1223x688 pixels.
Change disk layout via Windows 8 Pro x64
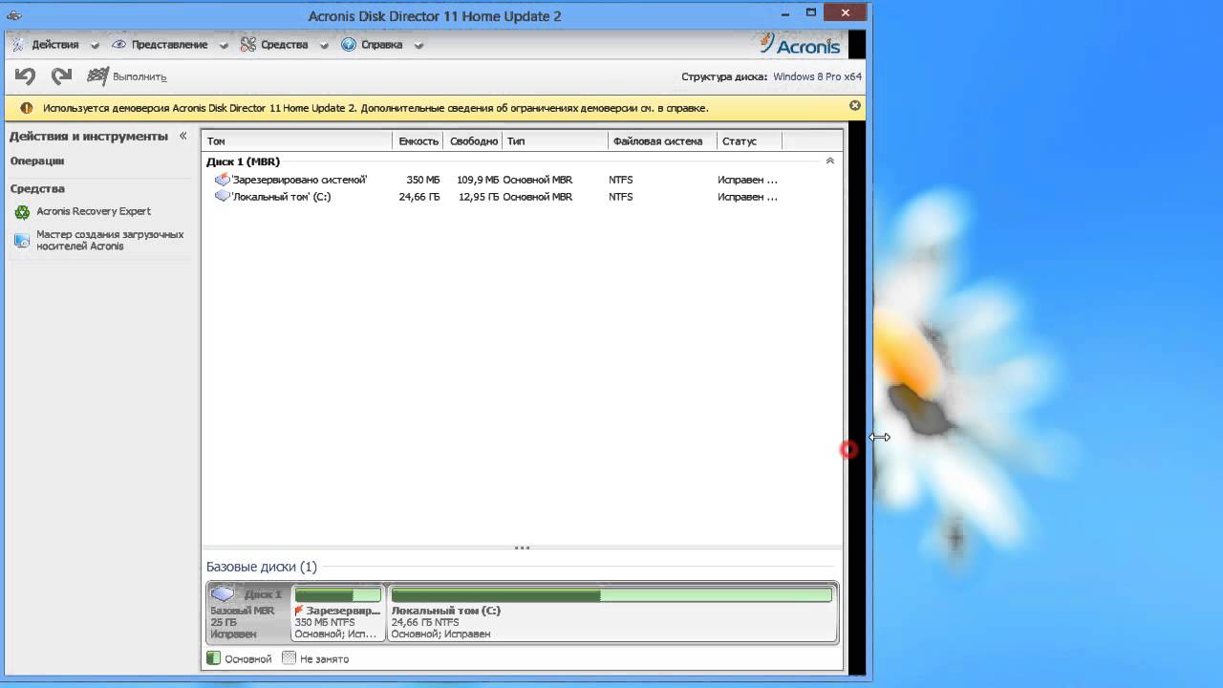tap(817, 76)
